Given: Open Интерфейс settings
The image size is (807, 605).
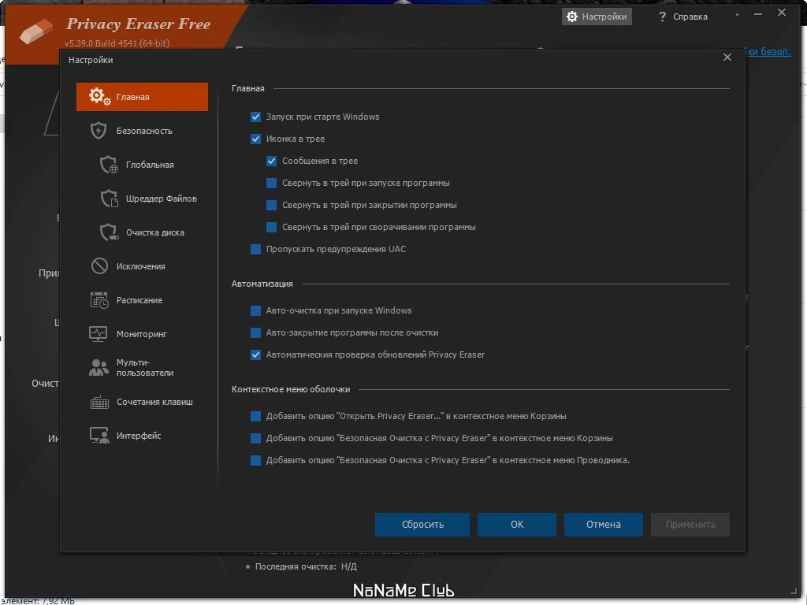Looking at the screenshot, I should pyautogui.click(x=142, y=436).
